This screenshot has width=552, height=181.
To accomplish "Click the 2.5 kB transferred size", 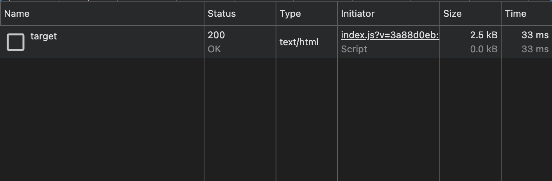I will click(x=484, y=35).
